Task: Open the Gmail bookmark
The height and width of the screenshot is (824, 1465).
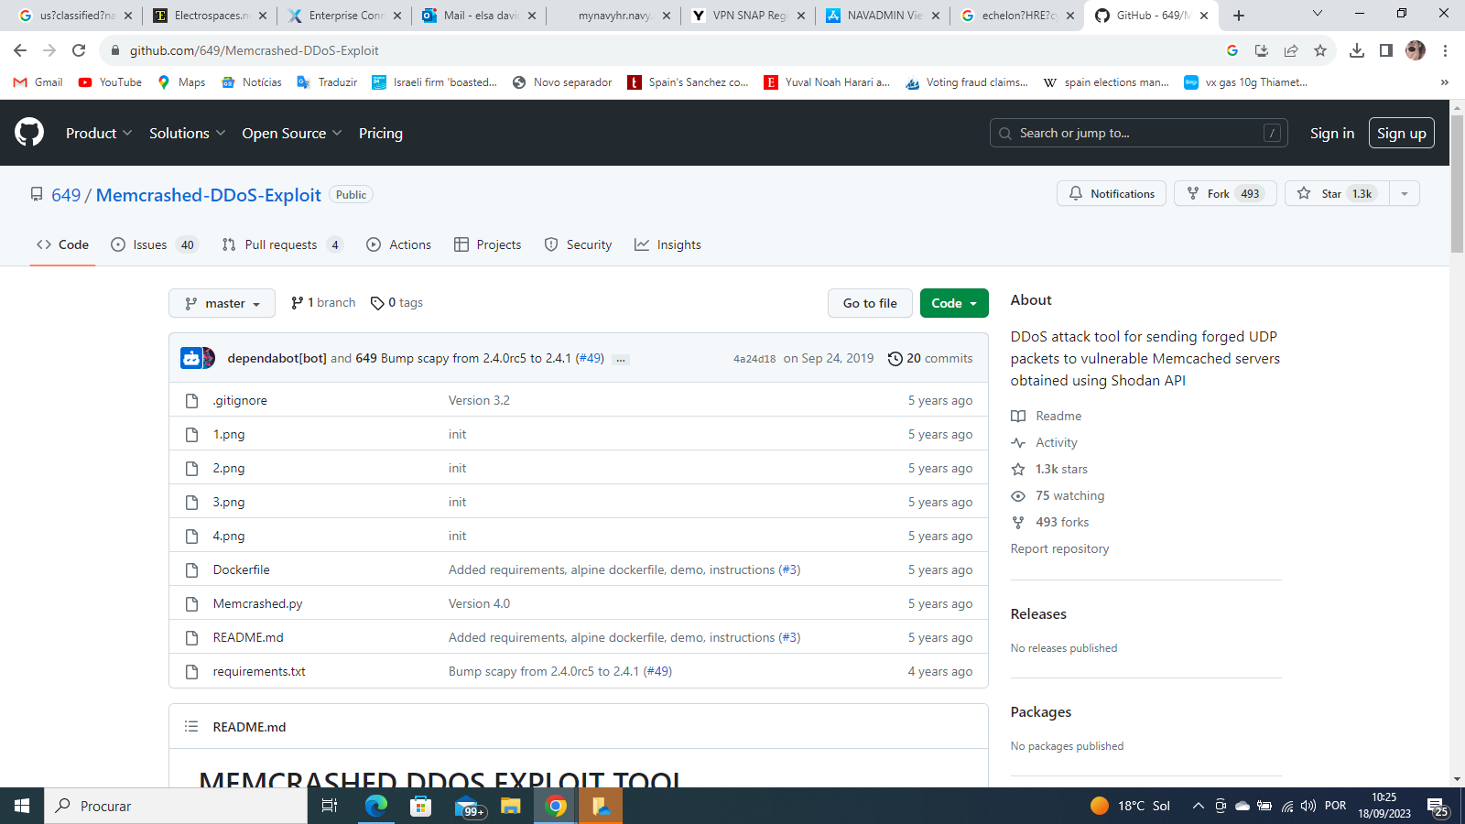Action: [38, 82]
